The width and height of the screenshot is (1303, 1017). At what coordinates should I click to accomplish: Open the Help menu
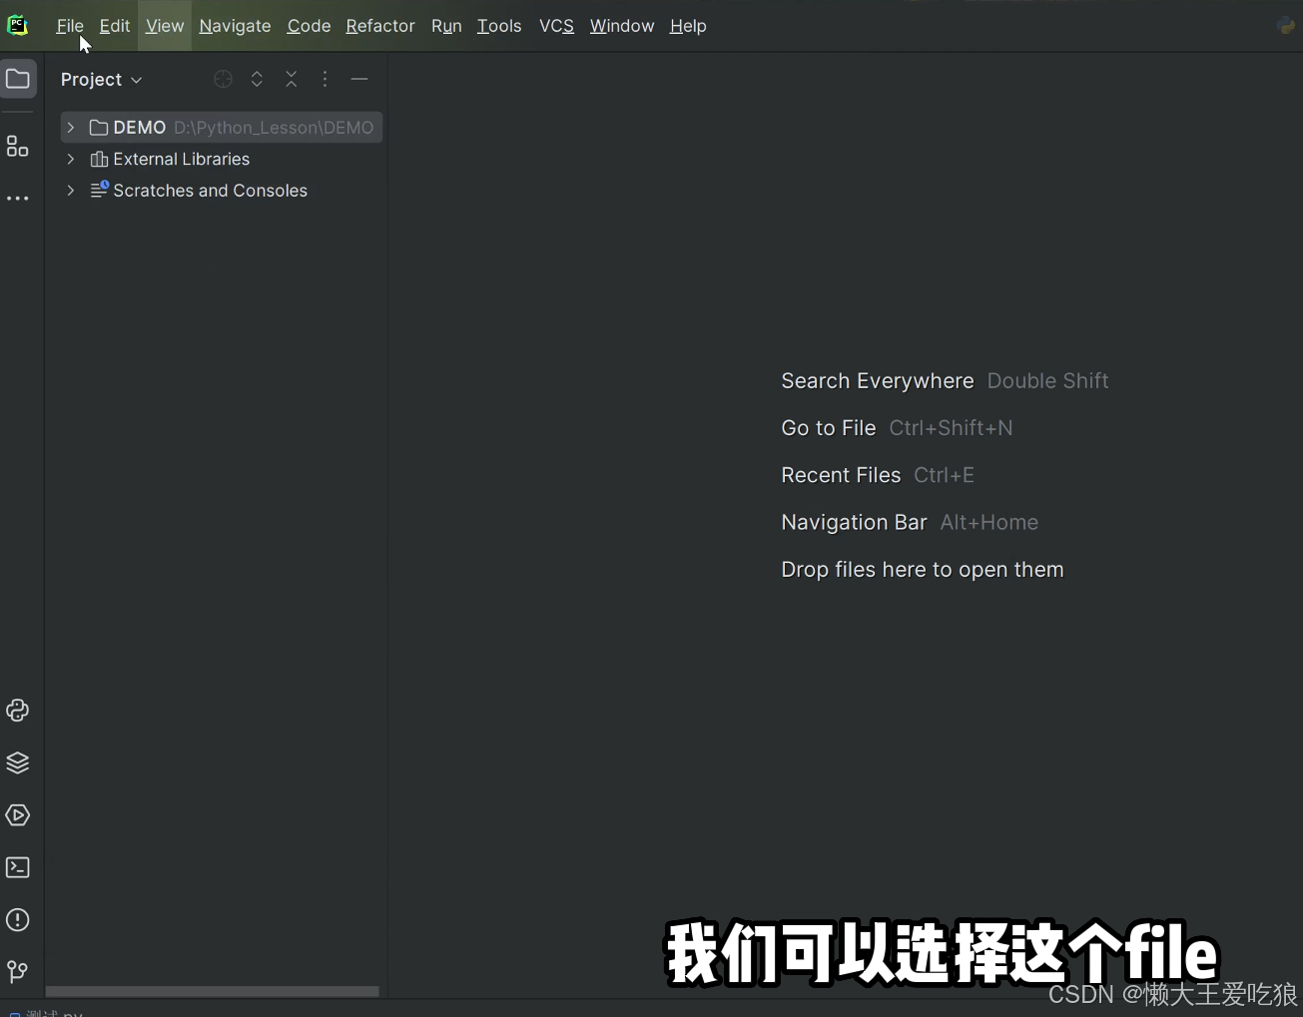point(688,26)
